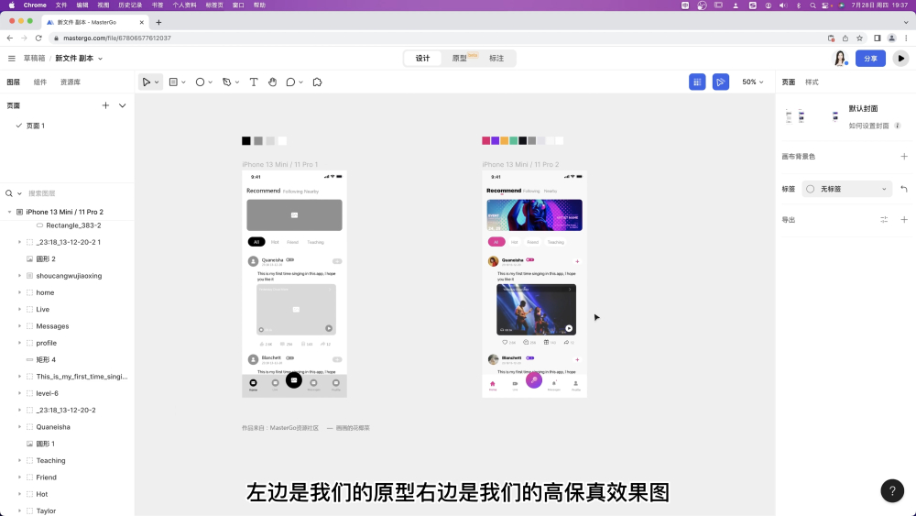Select the Frame tool

tap(173, 82)
